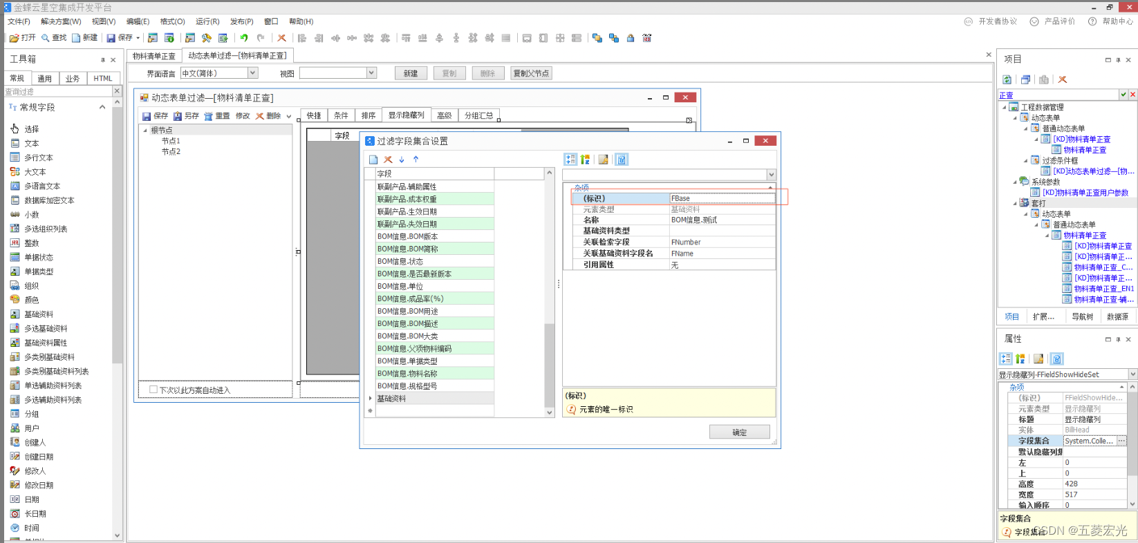
Task: Collapse the 常规字段 section in the toolbox
Action: tap(102, 107)
